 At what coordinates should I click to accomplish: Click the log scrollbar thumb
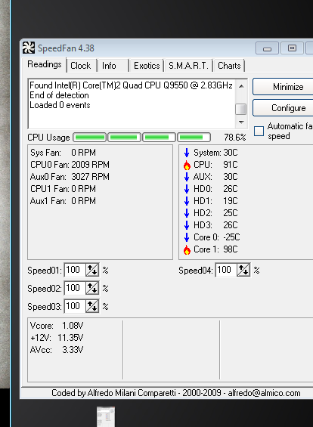pyautogui.click(x=241, y=109)
